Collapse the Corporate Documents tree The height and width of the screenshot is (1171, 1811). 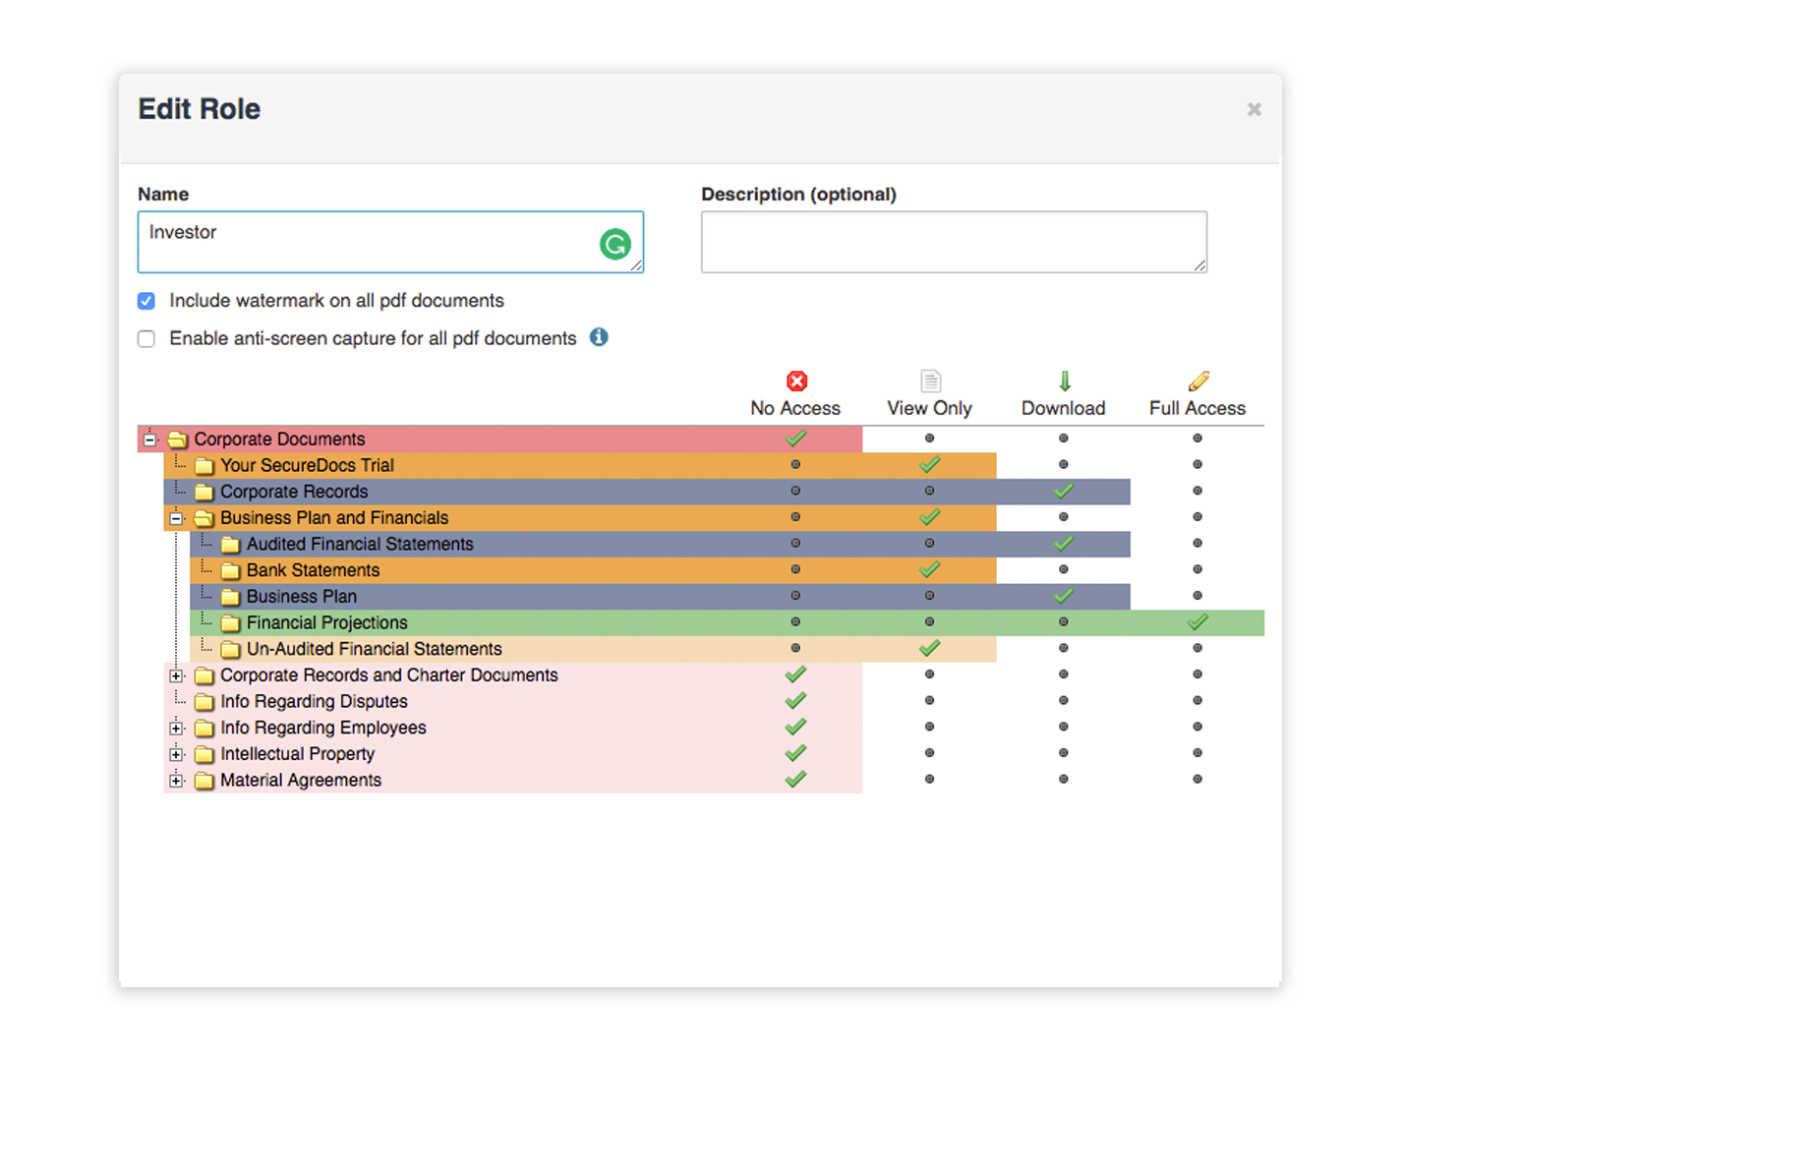coord(149,439)
